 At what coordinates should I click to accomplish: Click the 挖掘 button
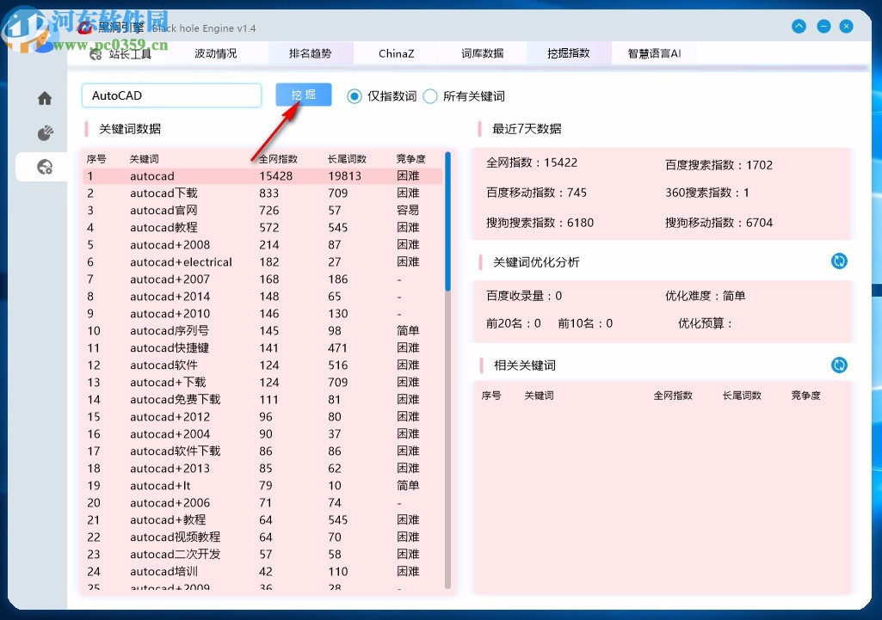303,95
